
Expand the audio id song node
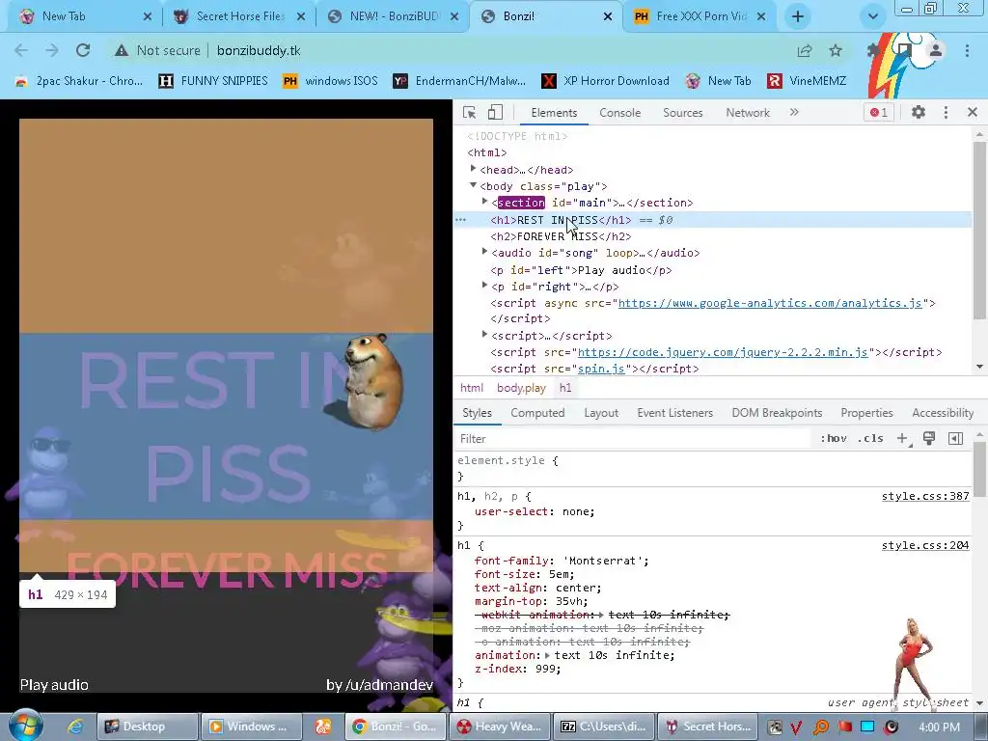point(484,252)
